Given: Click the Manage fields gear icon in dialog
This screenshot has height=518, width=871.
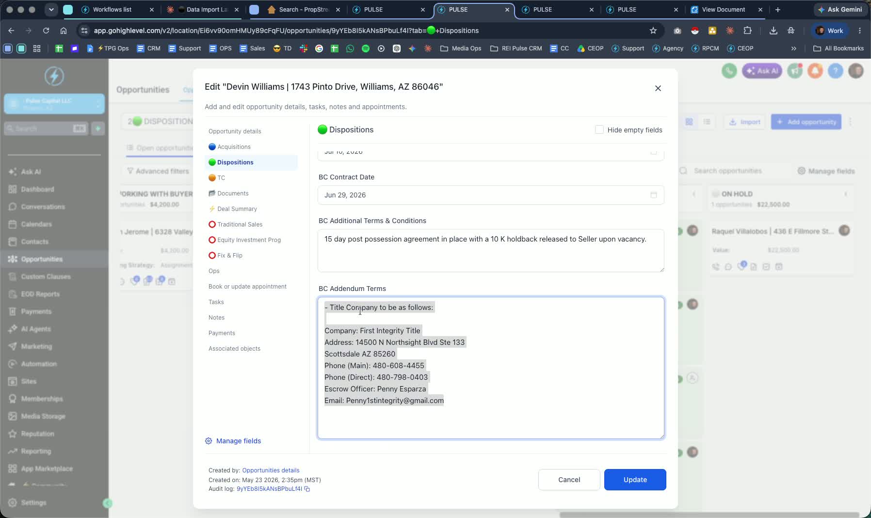Looking at the screenshot, I should [x=209, y=441].
